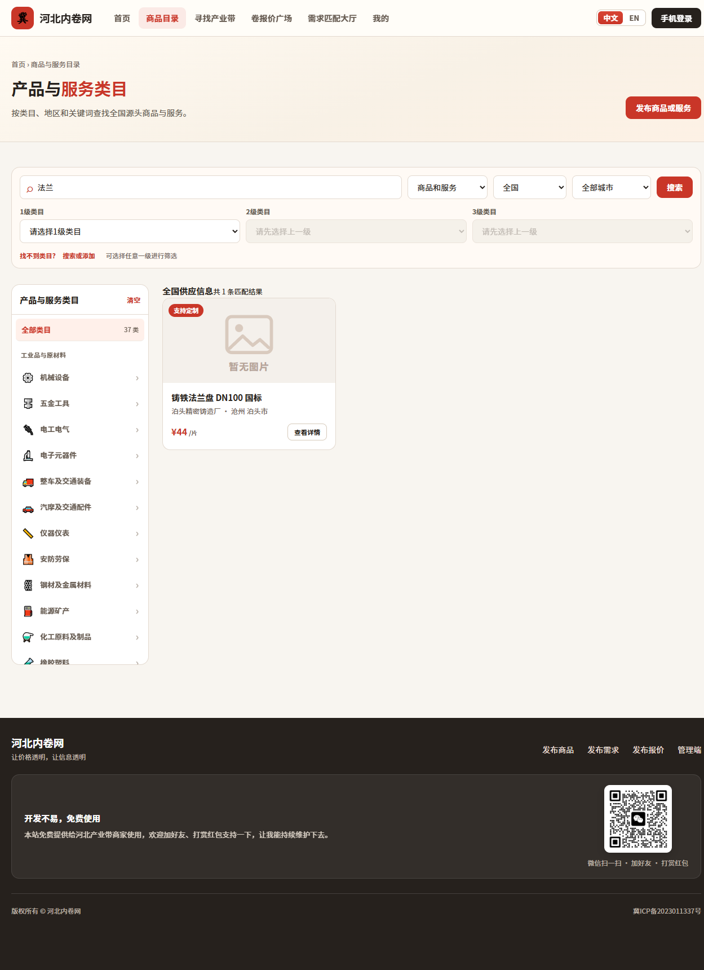Open 寻找产业带 in navigation

click(x=215, y=18)
